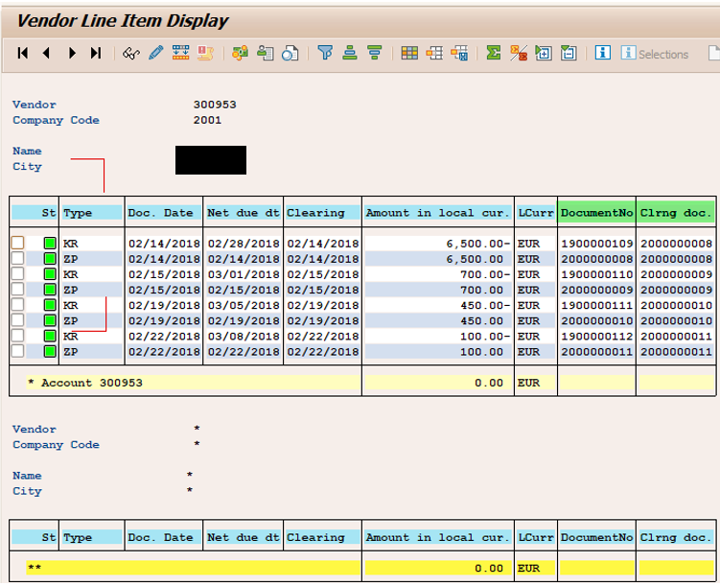Image resolution: width=720 pixels, height=586 pixels.
Task: Click the Change Layout grid icon
Action: pyautogui.click(x=409, y=54)
